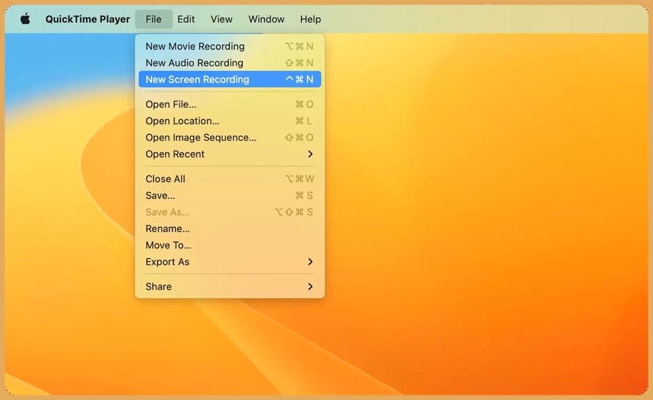
Task: Select Open Location… option
Action: (182, 121)
